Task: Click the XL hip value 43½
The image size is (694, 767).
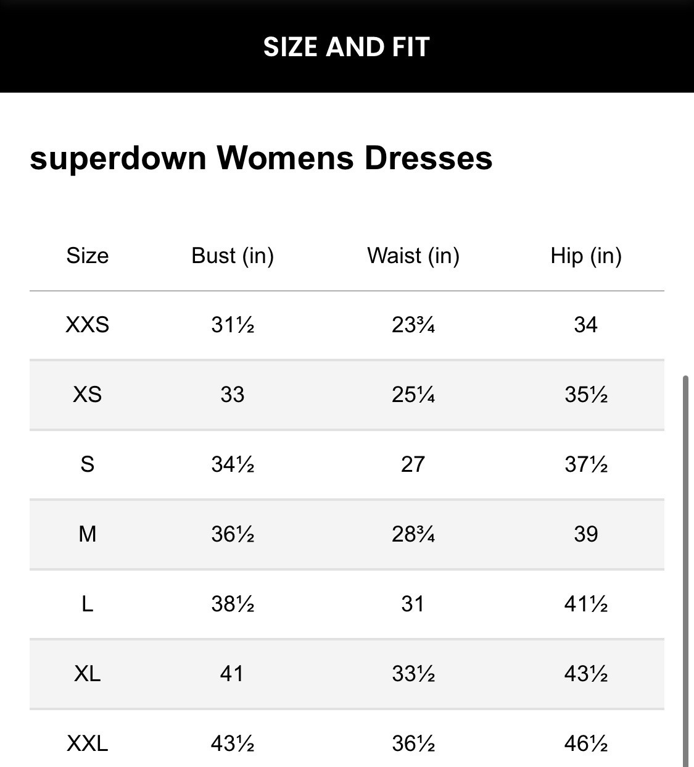Action: (x=586, y=673)
